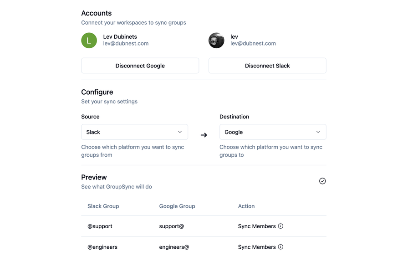This screenshot has width=418, height=261.
Task: Click the chevron arrow in the Destination select
Action: point(318,132)
